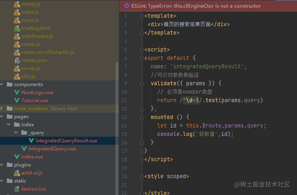
Task: Click the ESLint error icon in banner
Action: [x=126, y=6]
